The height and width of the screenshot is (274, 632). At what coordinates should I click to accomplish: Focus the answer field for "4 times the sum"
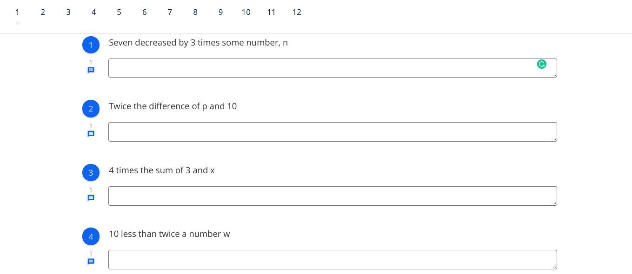pos(333,196)
